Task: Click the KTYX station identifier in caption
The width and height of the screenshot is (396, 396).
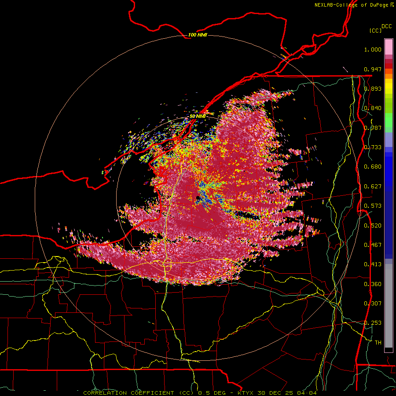Action: click(x=245, y=393)
